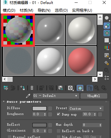Click the Roughness spinner arrows
This screenshot has height=138, width=111.
coord(45,114)
